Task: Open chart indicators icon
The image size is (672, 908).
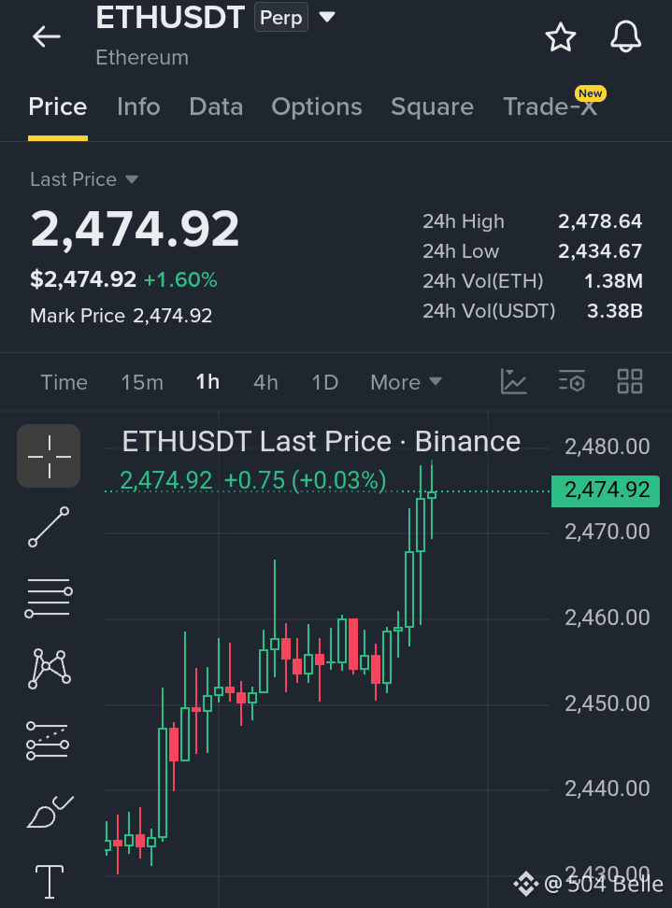Action: click(x=513, y=382)
